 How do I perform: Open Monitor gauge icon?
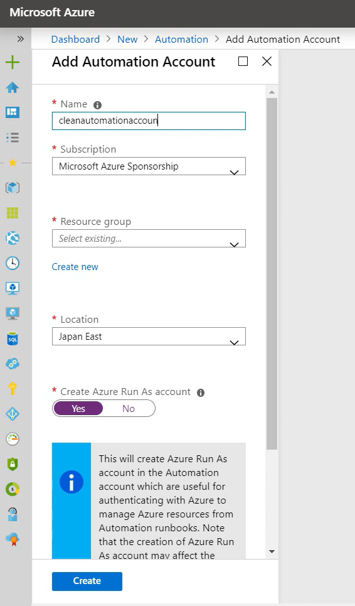[13, 439]
